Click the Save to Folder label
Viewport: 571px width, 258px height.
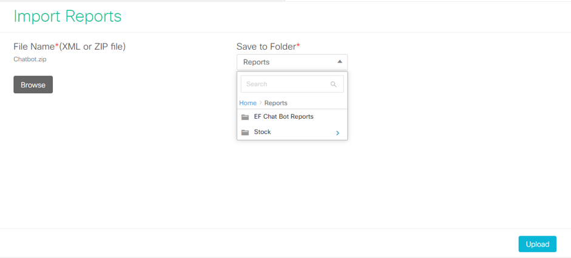coord(266,47)
